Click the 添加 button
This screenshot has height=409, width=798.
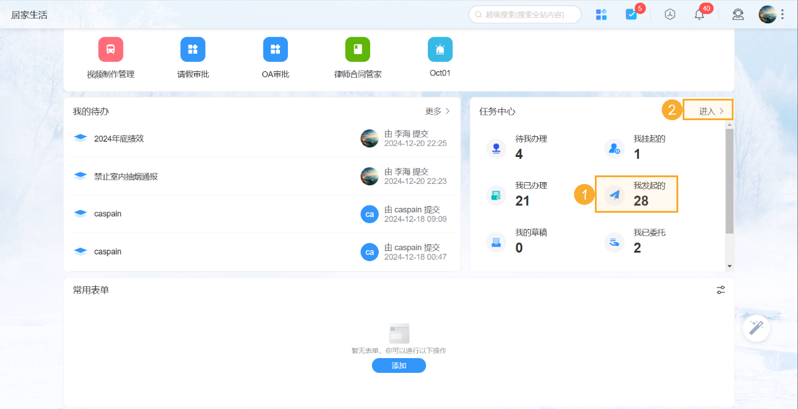[398, 365]
